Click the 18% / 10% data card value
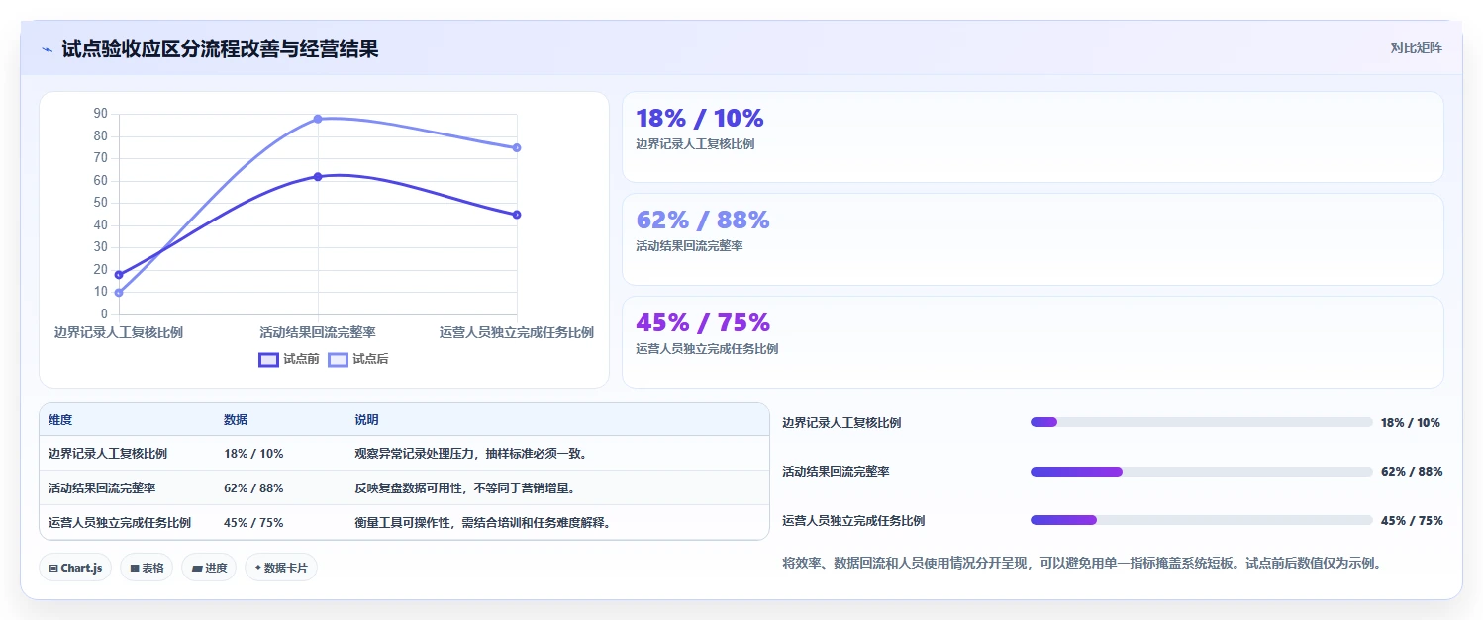The image size is (1483, 620). (699, 118)
